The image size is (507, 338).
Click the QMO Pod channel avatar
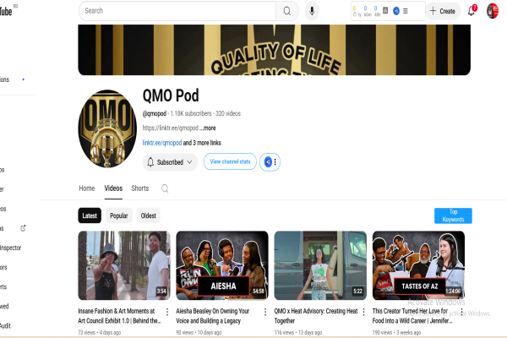tap(107, 128)
